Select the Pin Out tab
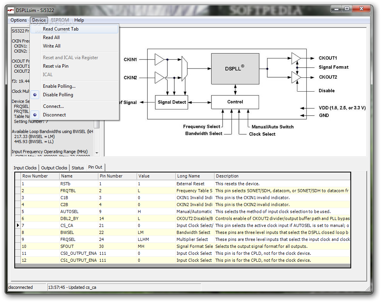 point(95,167)
